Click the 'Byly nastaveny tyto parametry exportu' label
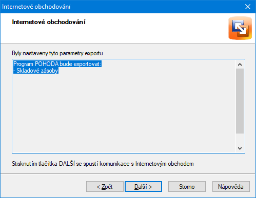 (x=57, y=53)
